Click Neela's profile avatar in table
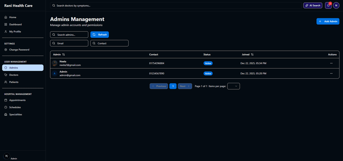This screenshot has height=161, width=343. tap(55, 63)
